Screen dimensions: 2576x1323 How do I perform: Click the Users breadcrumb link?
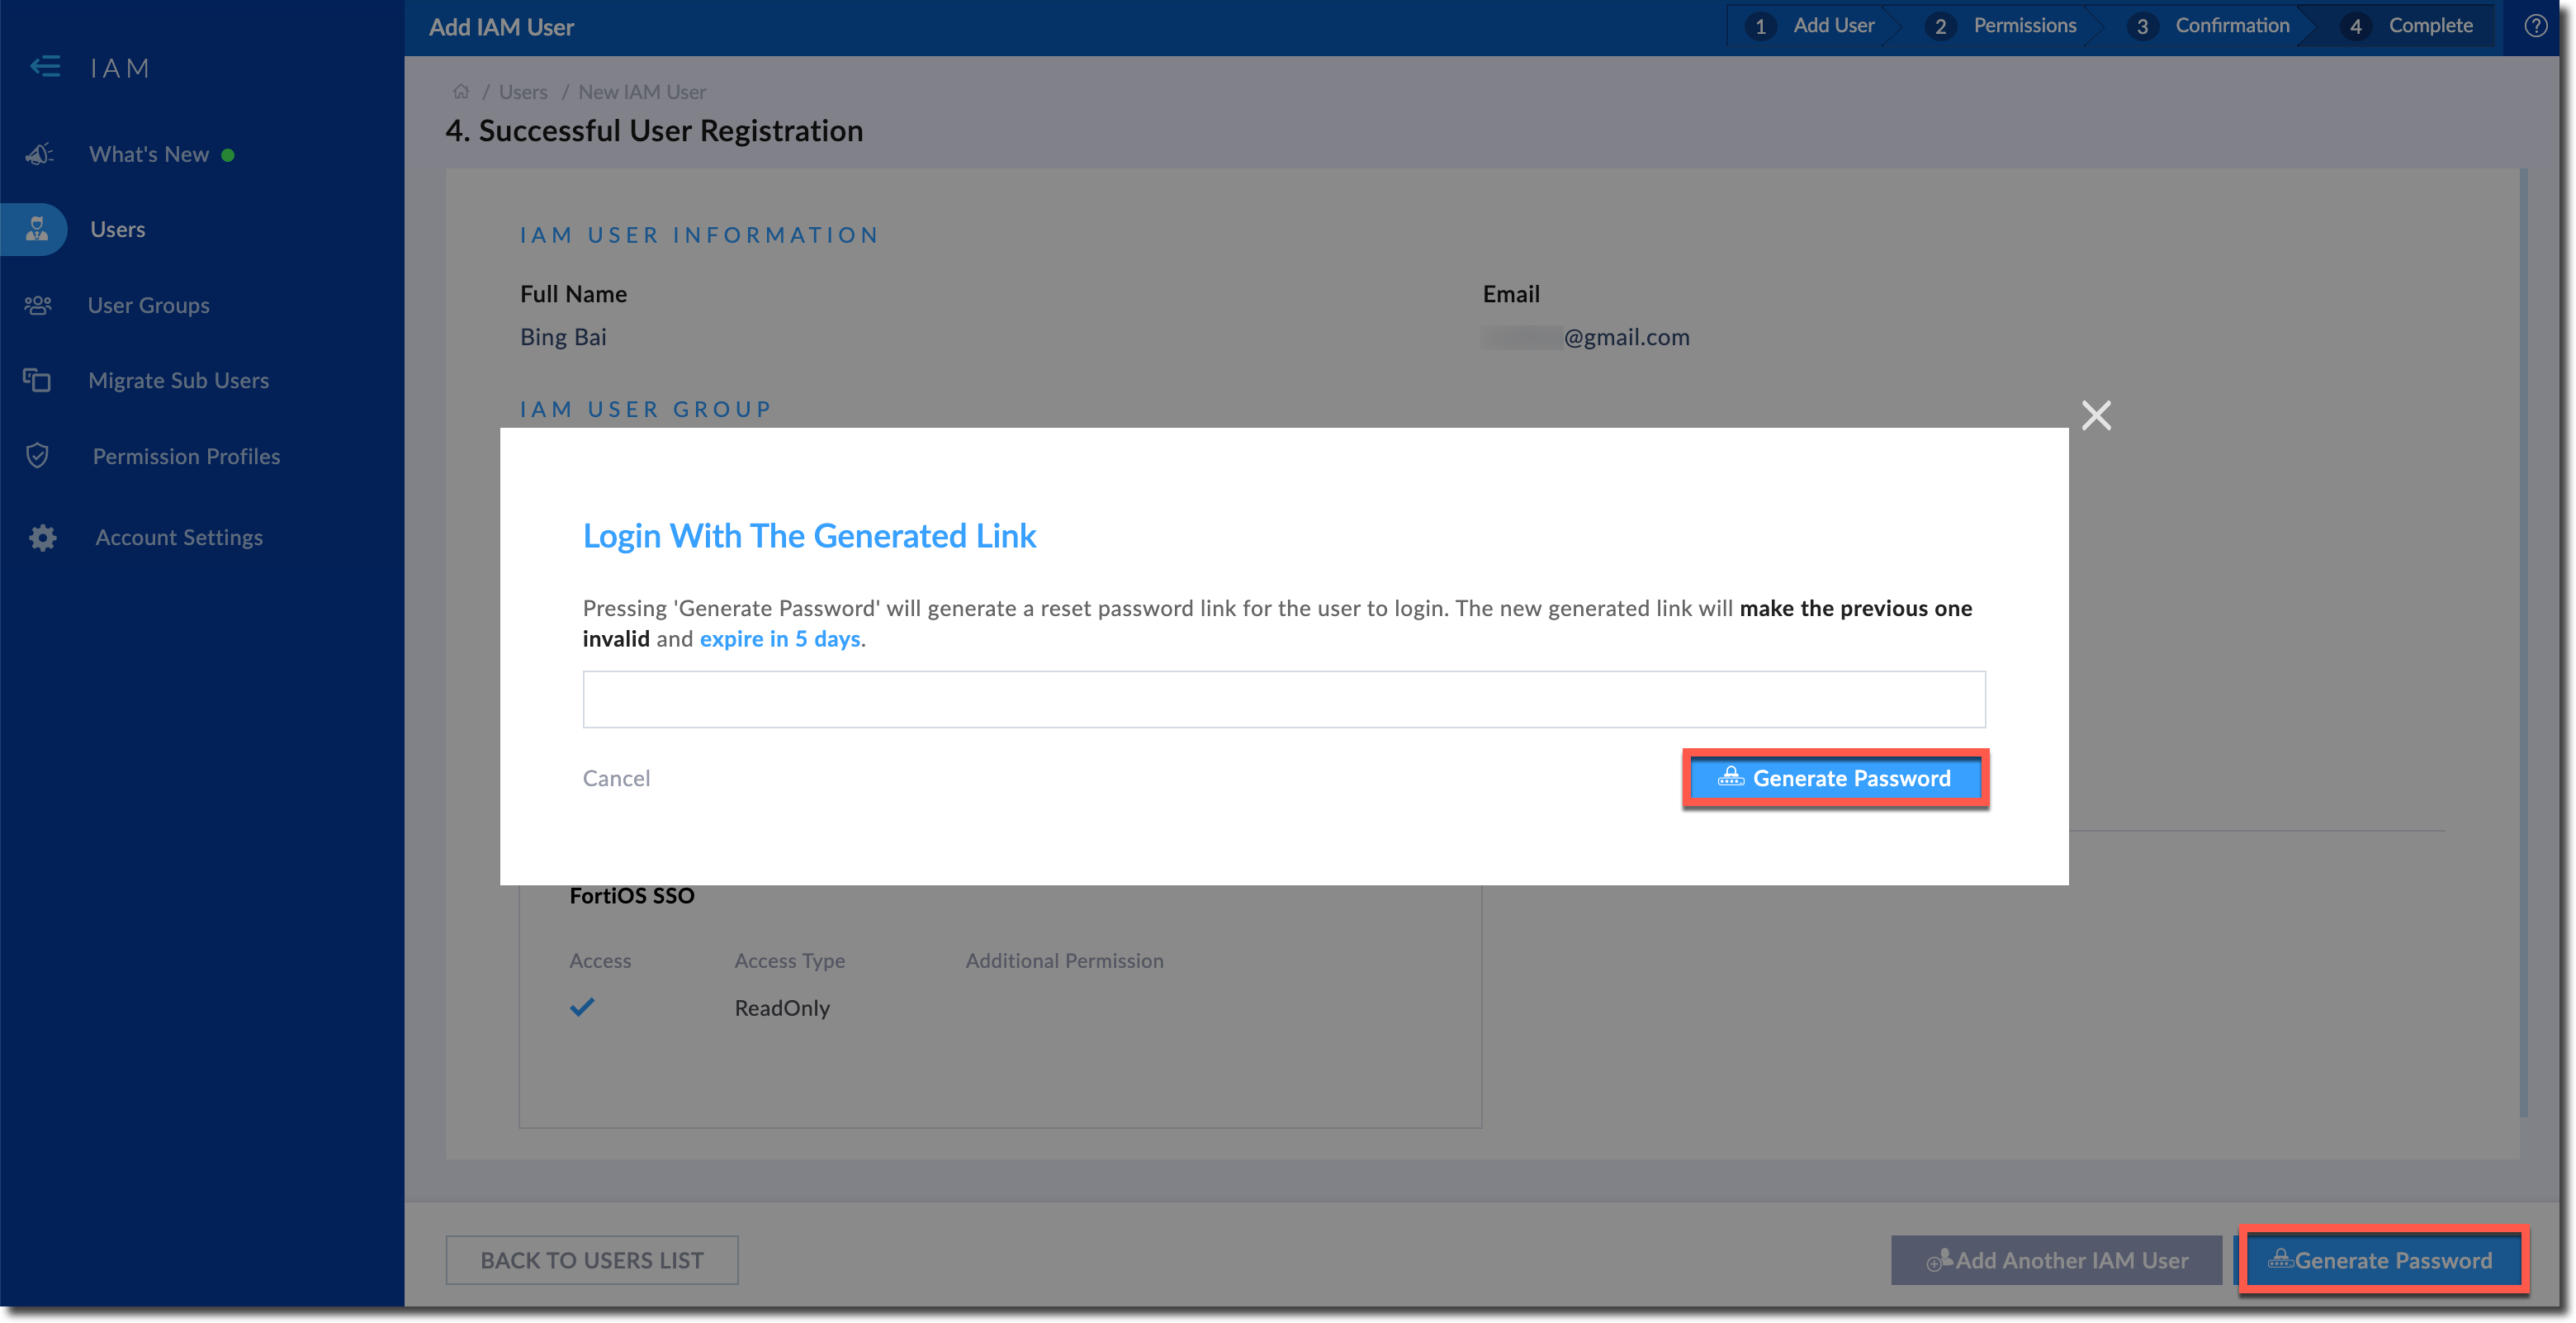[523, 92]
